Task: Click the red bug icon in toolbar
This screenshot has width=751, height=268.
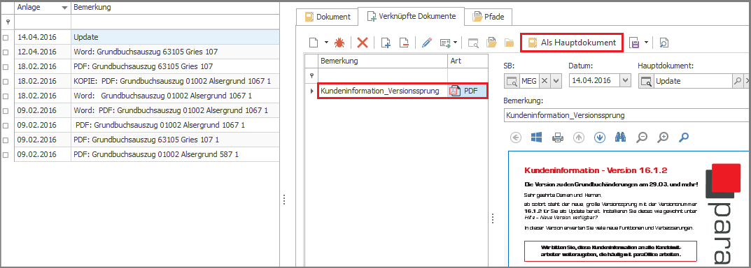Action: (x=339, y=43)
